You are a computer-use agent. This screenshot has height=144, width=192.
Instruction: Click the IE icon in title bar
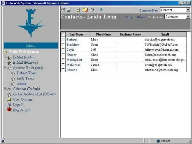tap(3, 3)
